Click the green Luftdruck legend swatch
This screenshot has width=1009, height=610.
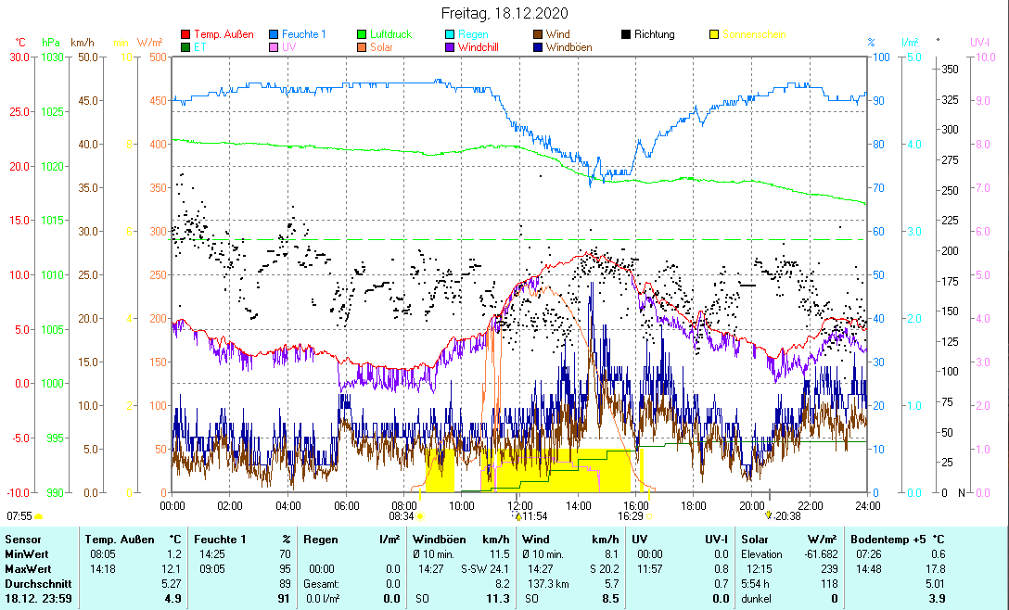coord(362,34)
